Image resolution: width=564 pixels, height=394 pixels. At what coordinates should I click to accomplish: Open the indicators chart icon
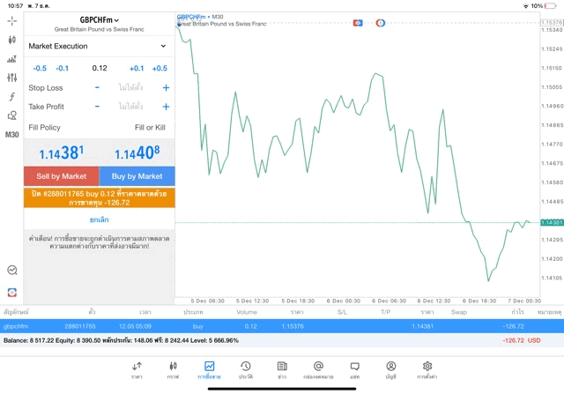(x=11, y=59)
